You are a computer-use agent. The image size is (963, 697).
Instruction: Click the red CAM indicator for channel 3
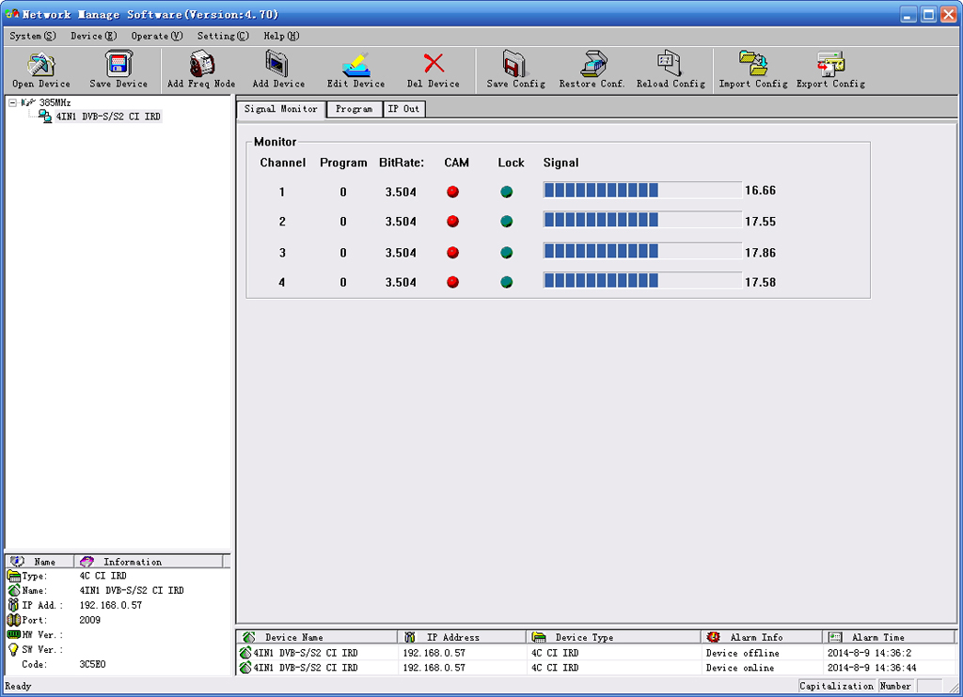(452, 252)
